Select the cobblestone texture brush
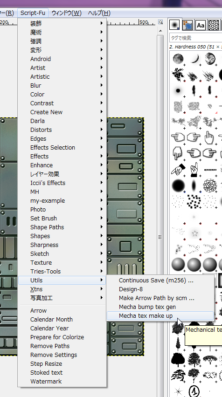222x397 pixels. click(210, 185)
